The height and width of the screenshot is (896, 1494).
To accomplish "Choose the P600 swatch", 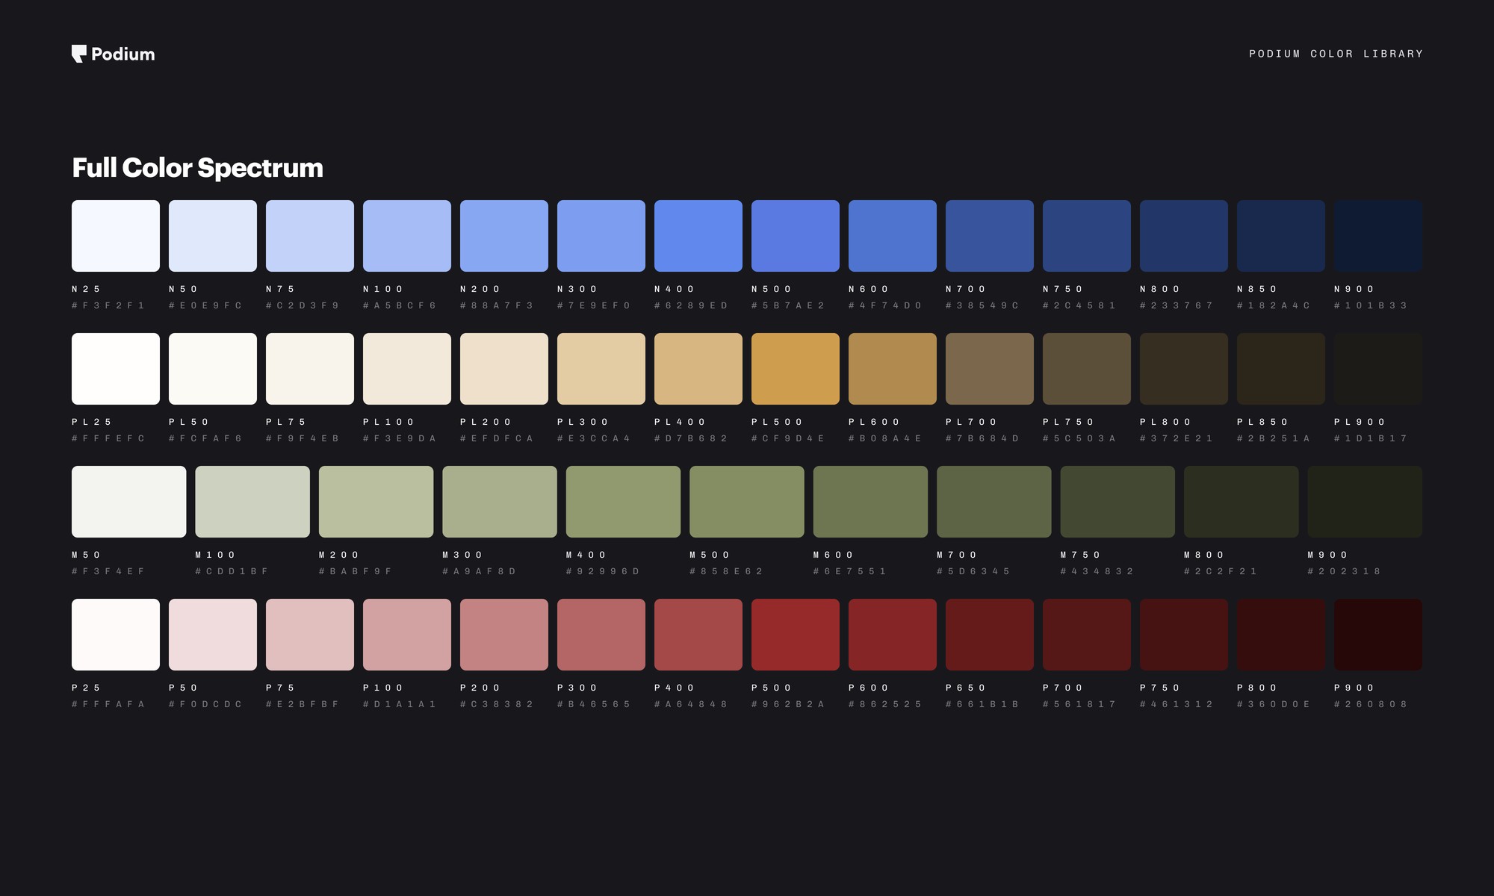I will tap(893, 635).
